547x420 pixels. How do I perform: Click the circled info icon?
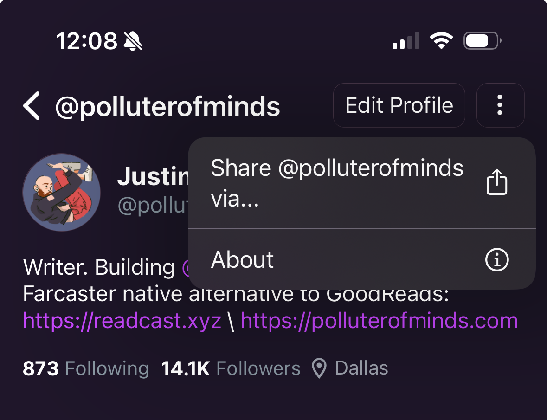pyautogui.click(x=497, y=260)
